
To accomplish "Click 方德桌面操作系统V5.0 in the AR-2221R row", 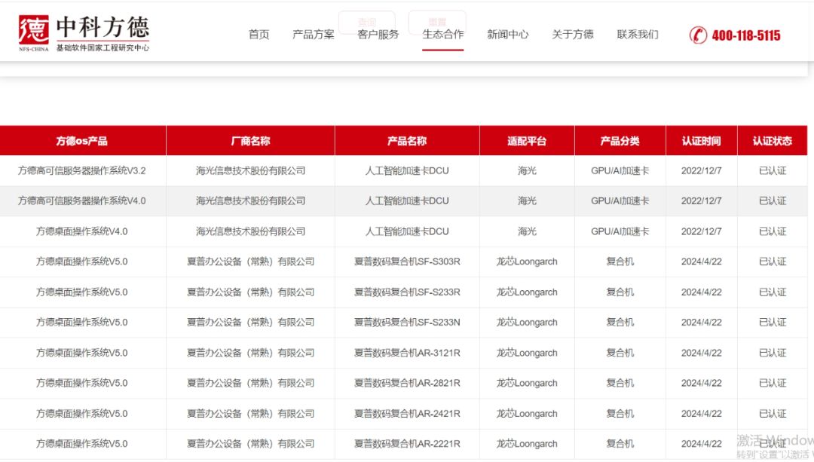I will click(82, 443).
